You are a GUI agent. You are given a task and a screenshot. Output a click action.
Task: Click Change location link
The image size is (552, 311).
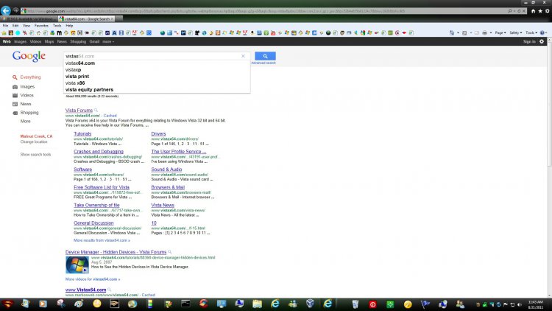tap(34, 141)
